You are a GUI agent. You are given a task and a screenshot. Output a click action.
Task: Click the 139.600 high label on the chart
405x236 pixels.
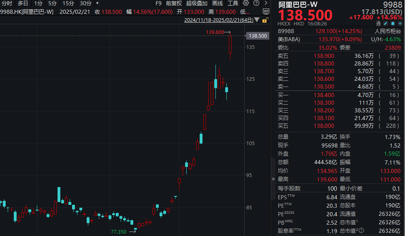215,32
